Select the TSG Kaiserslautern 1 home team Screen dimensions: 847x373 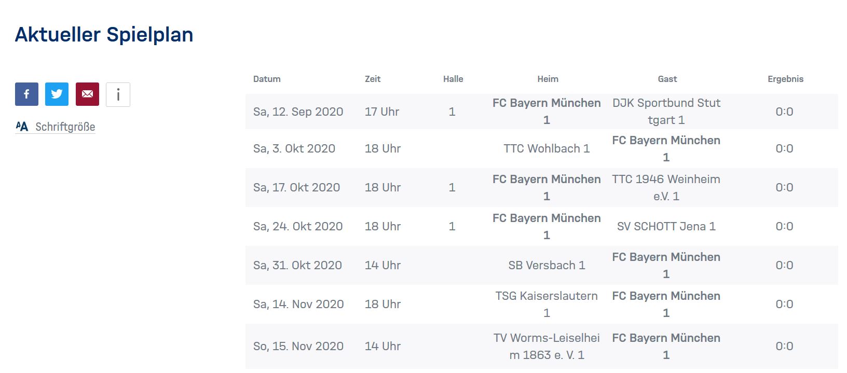click(547, 304)
